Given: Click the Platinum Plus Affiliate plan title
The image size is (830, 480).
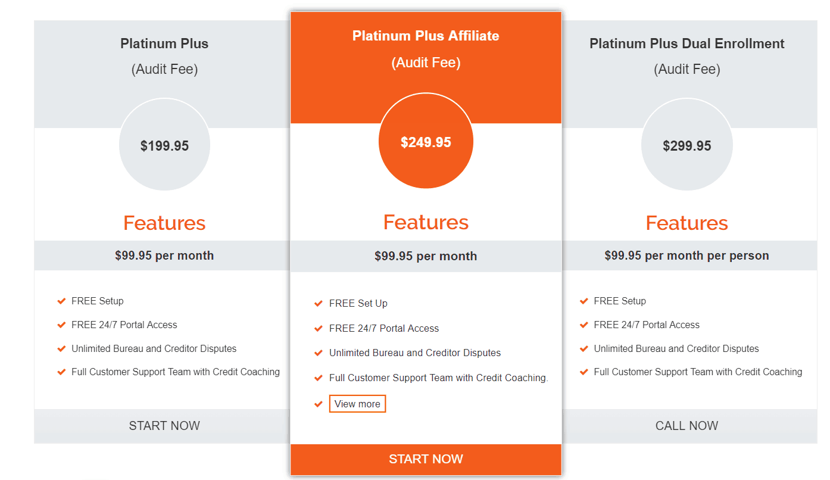Looking at the screenshot, I should (x=426, y=36).
